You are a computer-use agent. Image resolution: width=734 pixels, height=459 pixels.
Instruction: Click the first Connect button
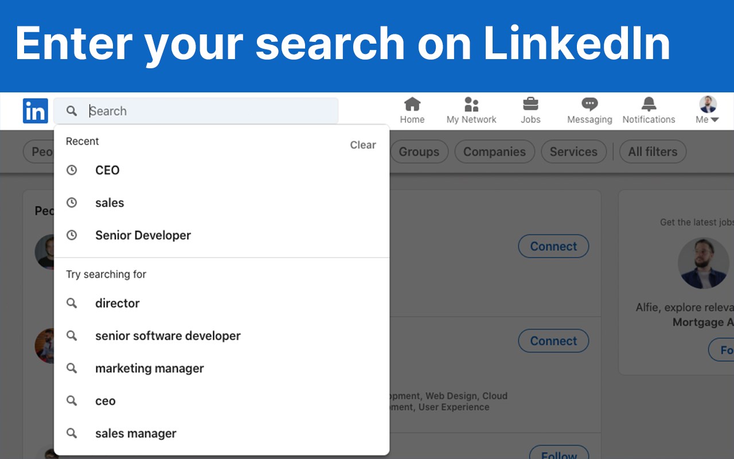tap(553, 246)
